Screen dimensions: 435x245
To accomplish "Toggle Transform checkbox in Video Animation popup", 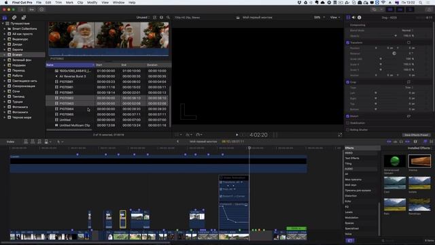I will 221,182.
